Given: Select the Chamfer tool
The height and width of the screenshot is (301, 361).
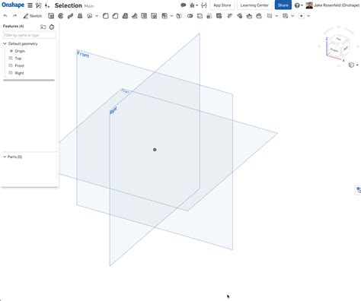Looking at the screenshot, I should [115, 16].
